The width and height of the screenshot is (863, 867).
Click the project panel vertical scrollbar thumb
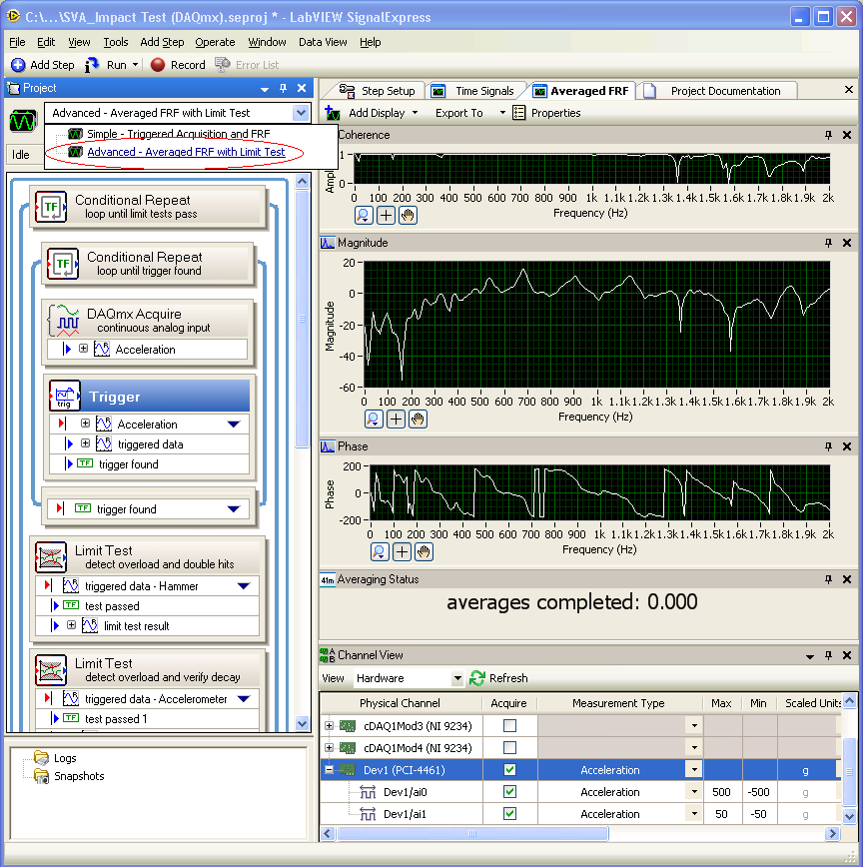302,319
